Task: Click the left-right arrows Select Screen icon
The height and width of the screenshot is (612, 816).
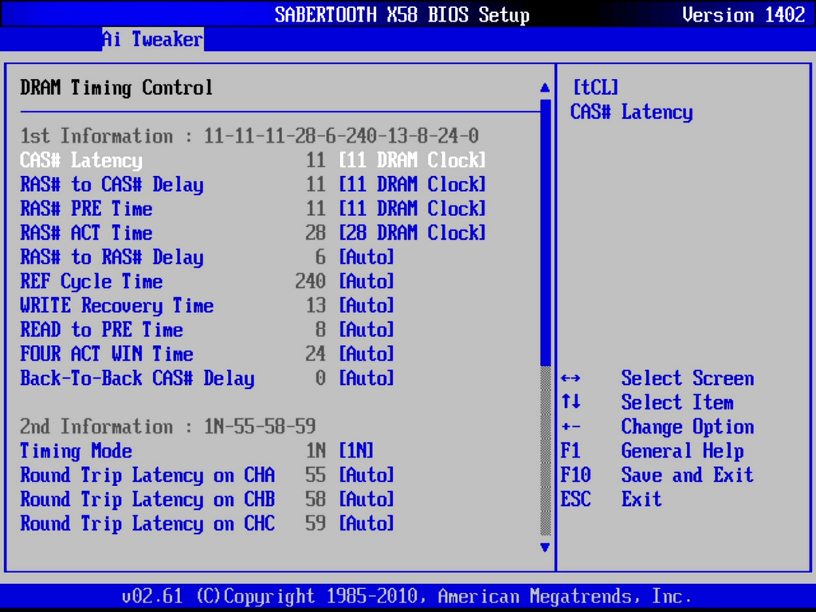Action: tap(571, 379)
